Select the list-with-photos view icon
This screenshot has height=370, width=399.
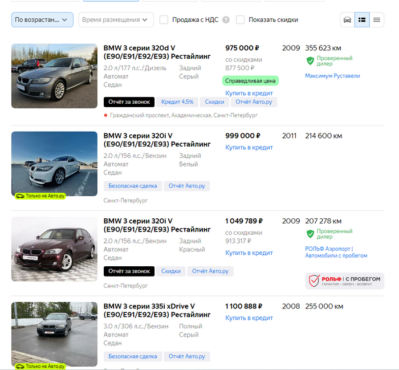click(x=362, y=20)
